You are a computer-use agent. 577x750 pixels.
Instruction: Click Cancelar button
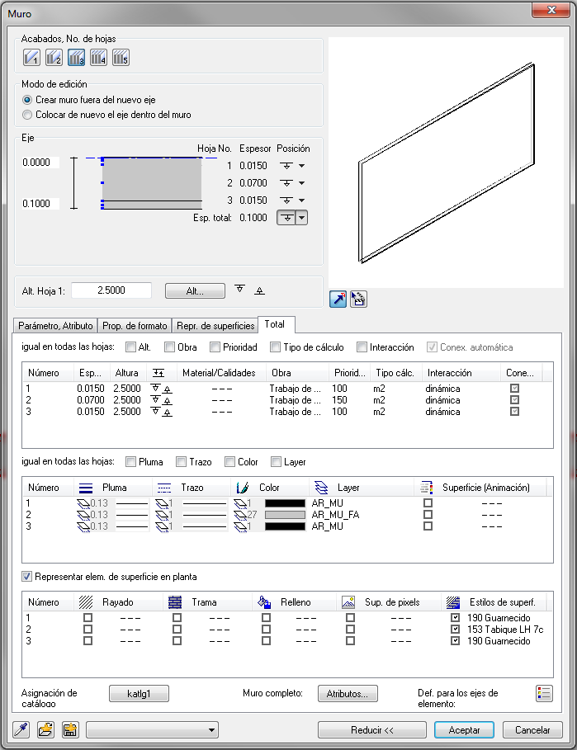pos(532,730)
